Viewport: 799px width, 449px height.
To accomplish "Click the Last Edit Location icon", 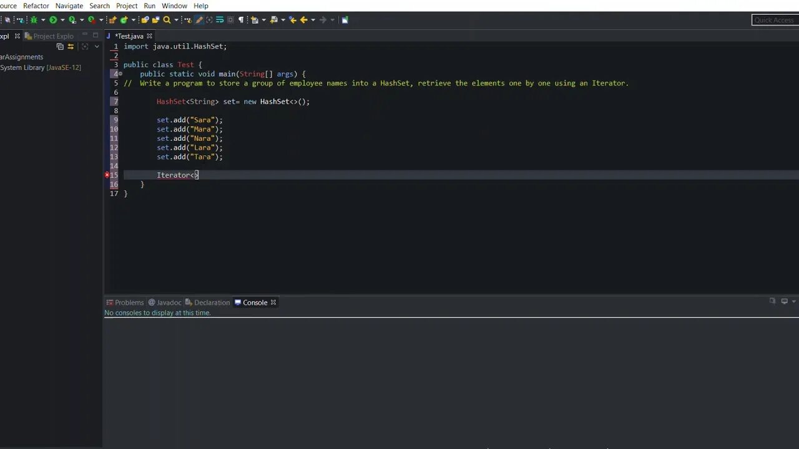I will (292, 20).
